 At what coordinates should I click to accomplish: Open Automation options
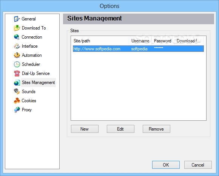32,55
